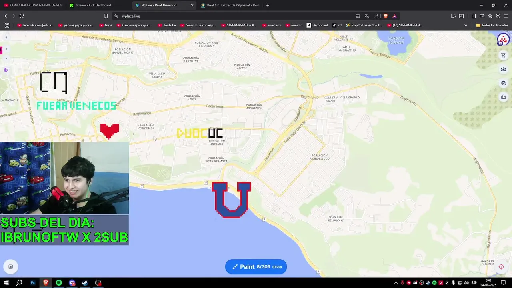
Task: Open the sonic rizz bookmark
Action: [271, 25]
